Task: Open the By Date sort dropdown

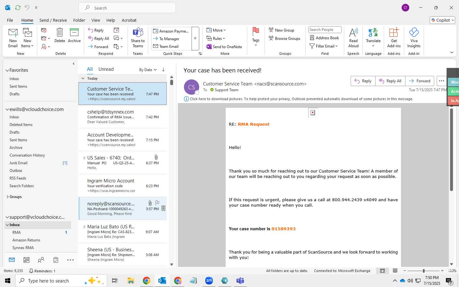Action: [148, 70]
